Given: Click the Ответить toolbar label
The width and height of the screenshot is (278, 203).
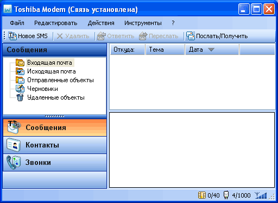Looking at the screenshot, I should tap(121, 36).
